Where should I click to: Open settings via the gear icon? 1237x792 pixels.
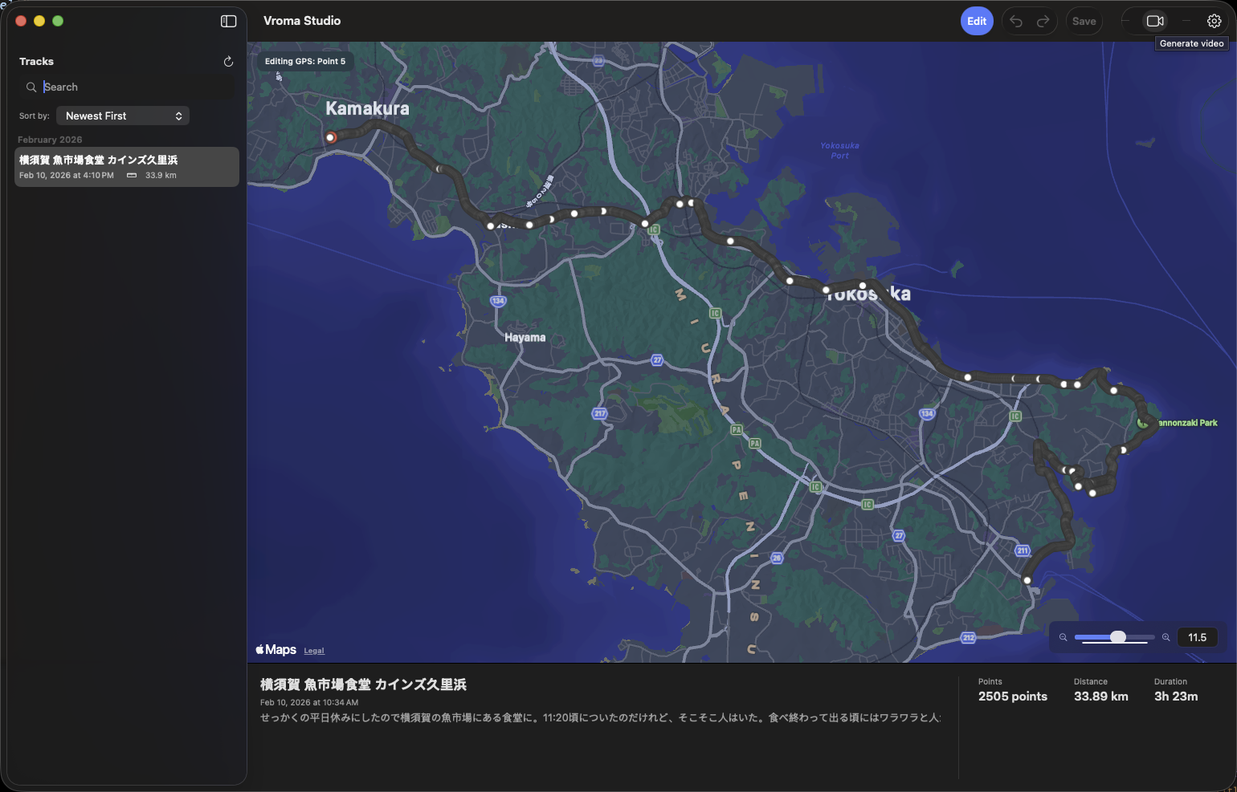[x=1214, y=21]
